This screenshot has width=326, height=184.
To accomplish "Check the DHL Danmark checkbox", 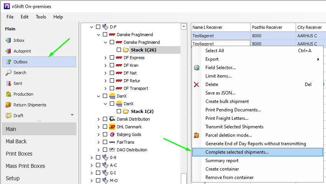I will click(x=105, y=127).
